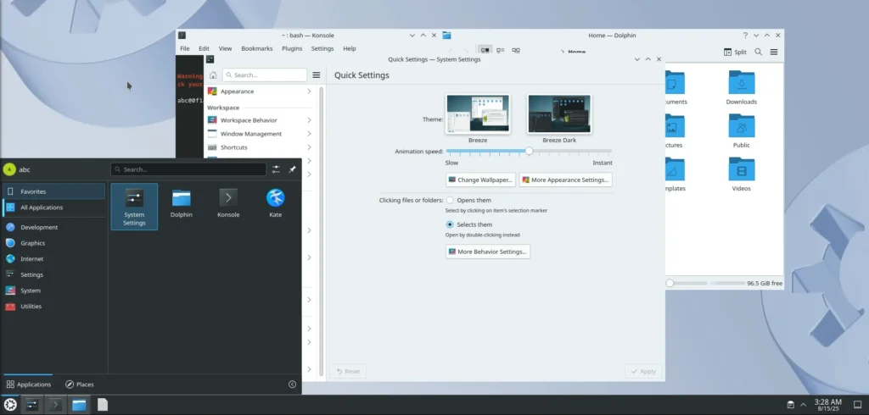The image size is (869, 415).
Task: Launch Konsole from the launcher favorites
Action: 228,203
